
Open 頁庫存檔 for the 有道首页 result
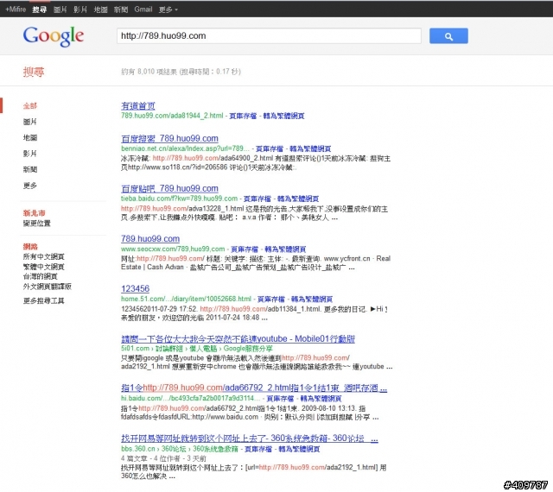pos(243,116)
